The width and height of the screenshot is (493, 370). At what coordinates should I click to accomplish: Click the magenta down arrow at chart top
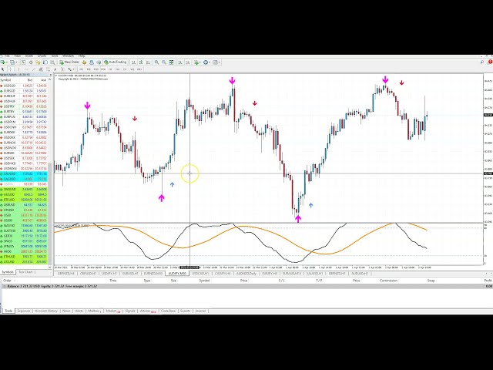pos(232,80)
